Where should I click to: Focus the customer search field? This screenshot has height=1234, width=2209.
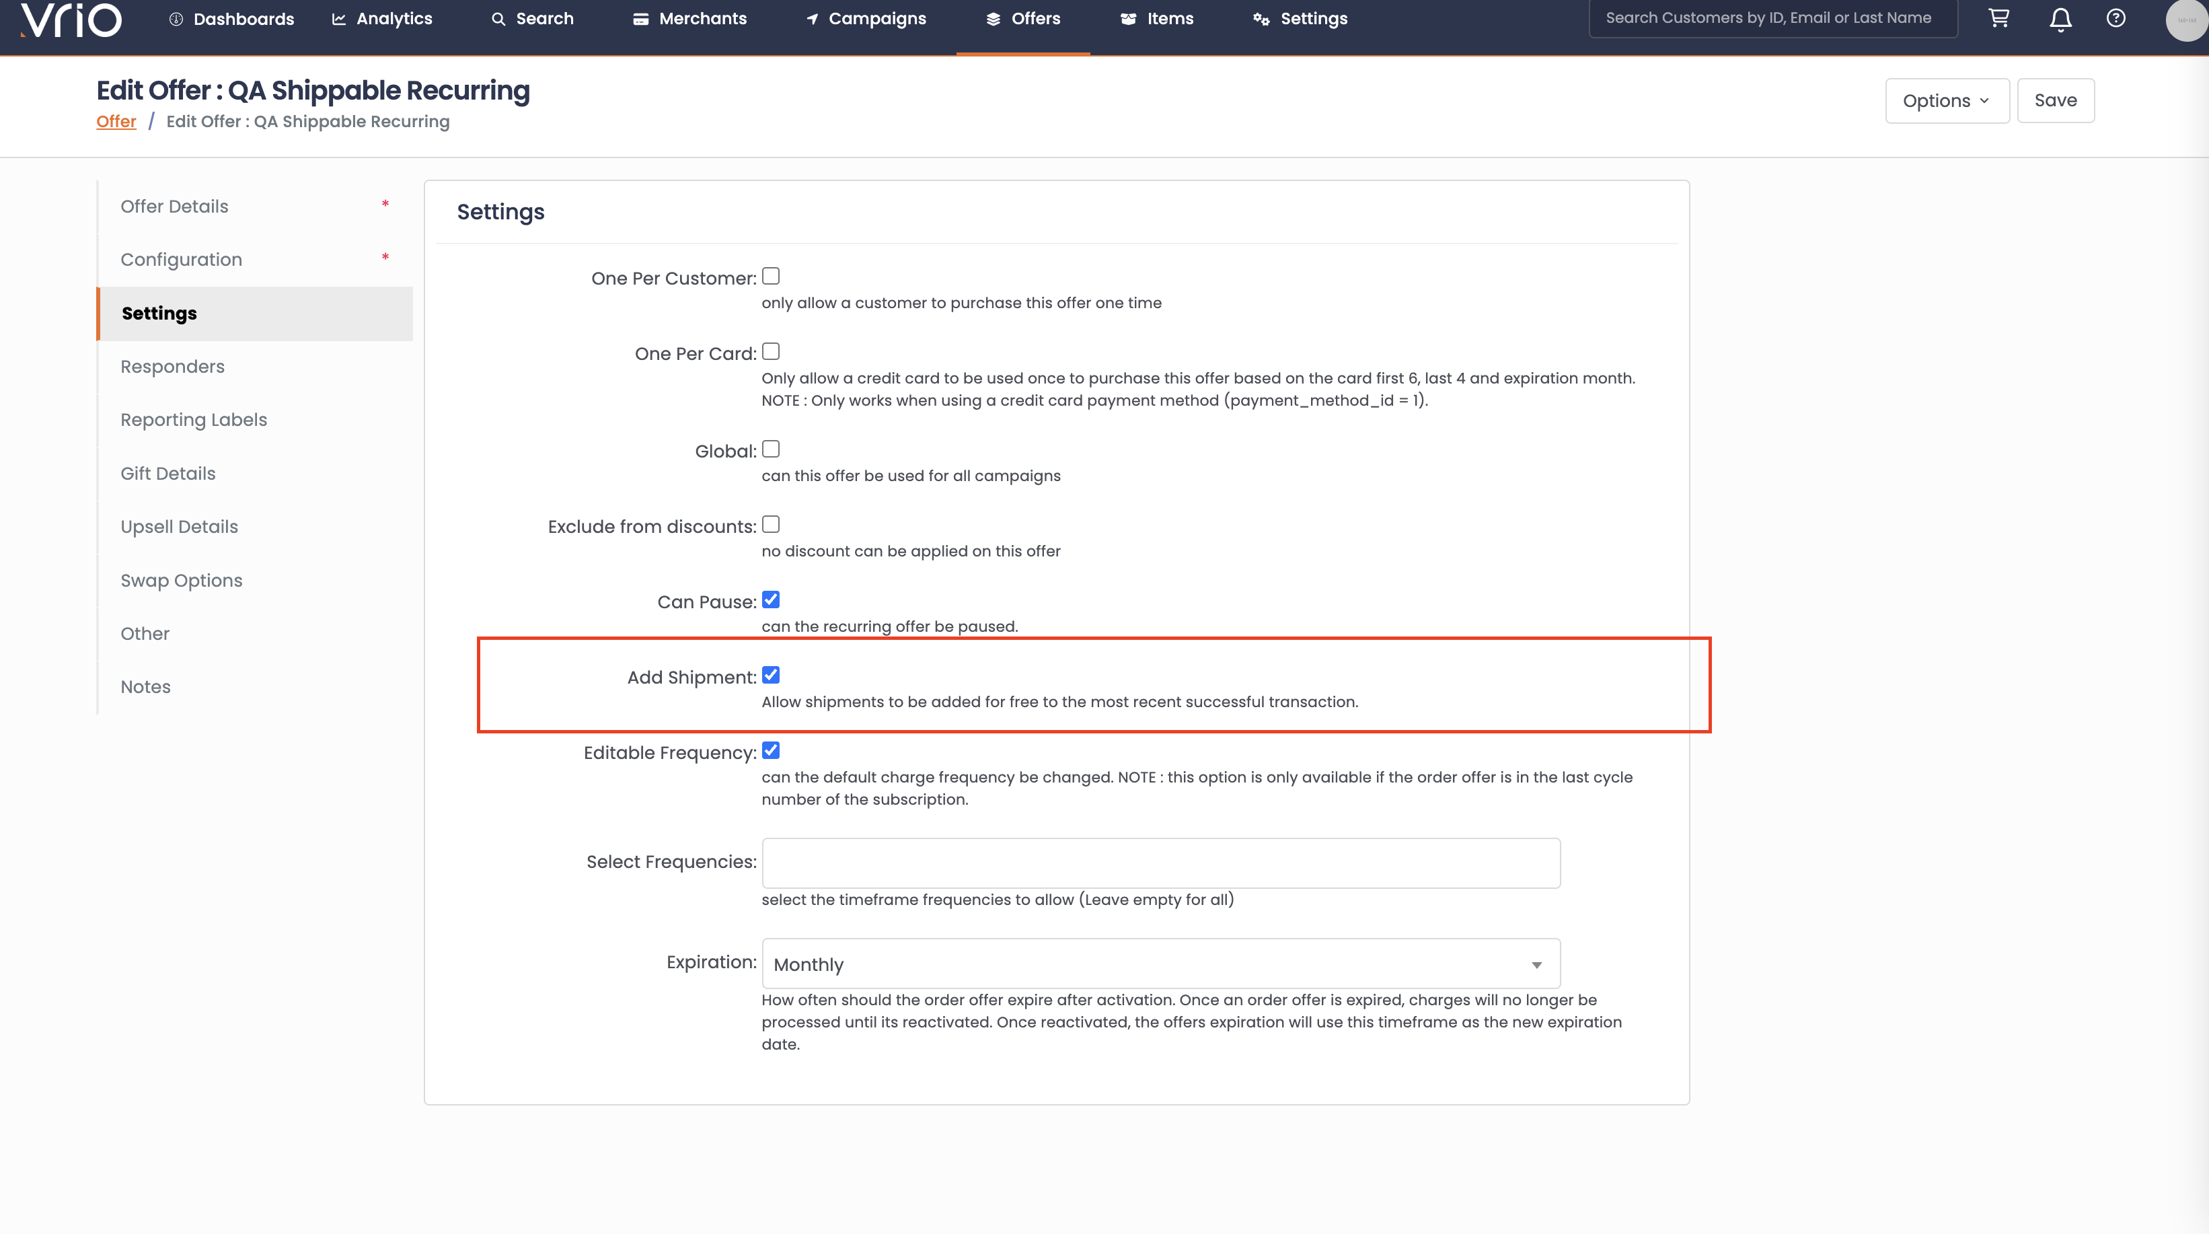tap(1772, 18)
